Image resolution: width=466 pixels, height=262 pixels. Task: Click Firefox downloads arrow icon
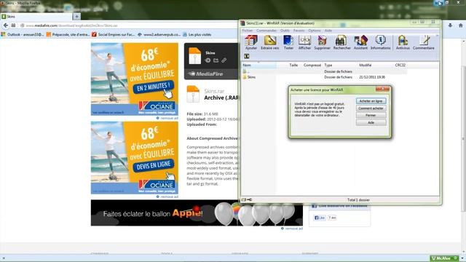450,25
